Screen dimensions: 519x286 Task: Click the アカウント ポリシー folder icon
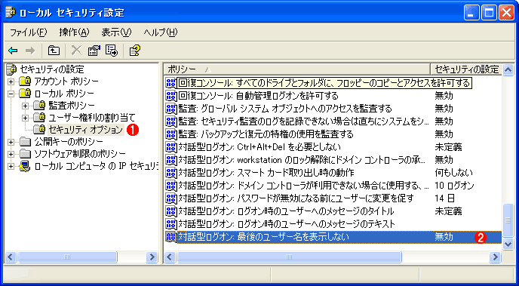(x=25, y=81)
